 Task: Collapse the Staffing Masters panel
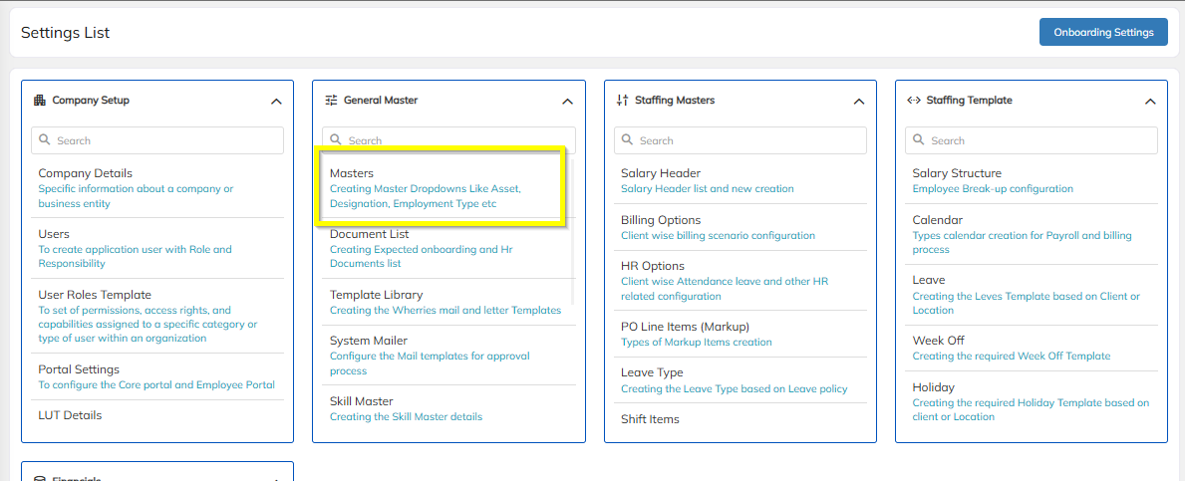(858, 102)
